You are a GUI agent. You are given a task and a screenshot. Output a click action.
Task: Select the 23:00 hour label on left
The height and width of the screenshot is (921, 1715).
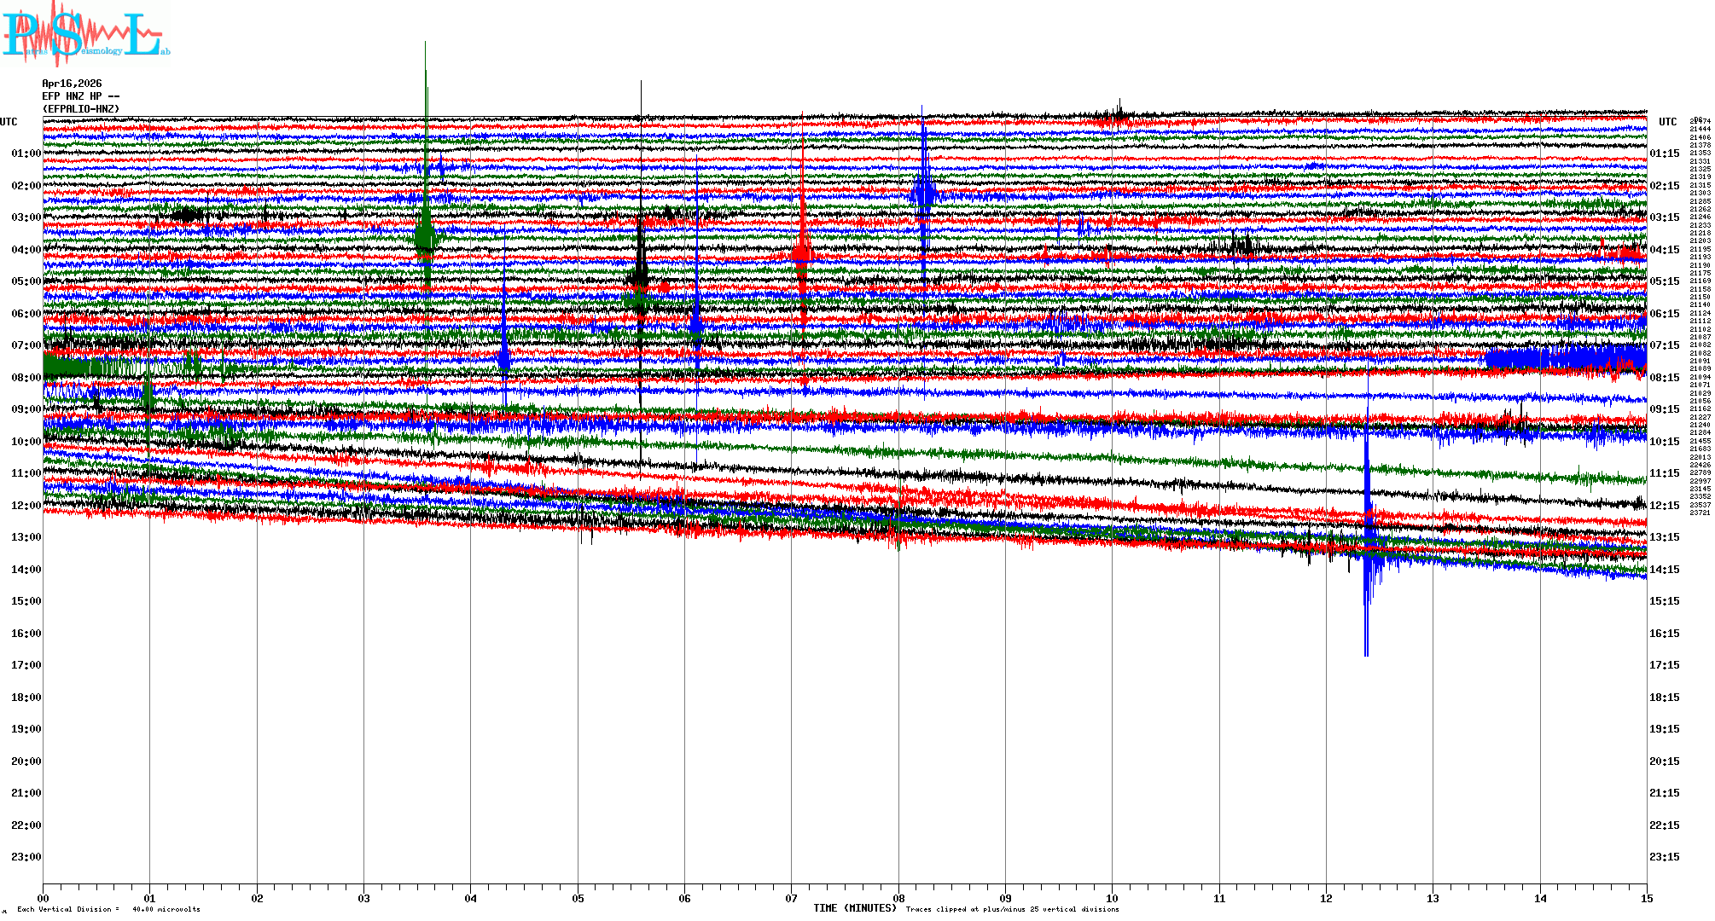click(26, 857)
